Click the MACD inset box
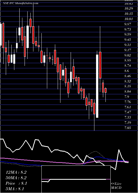This screenshot has height=193, width=138. (x=76, y=179)
